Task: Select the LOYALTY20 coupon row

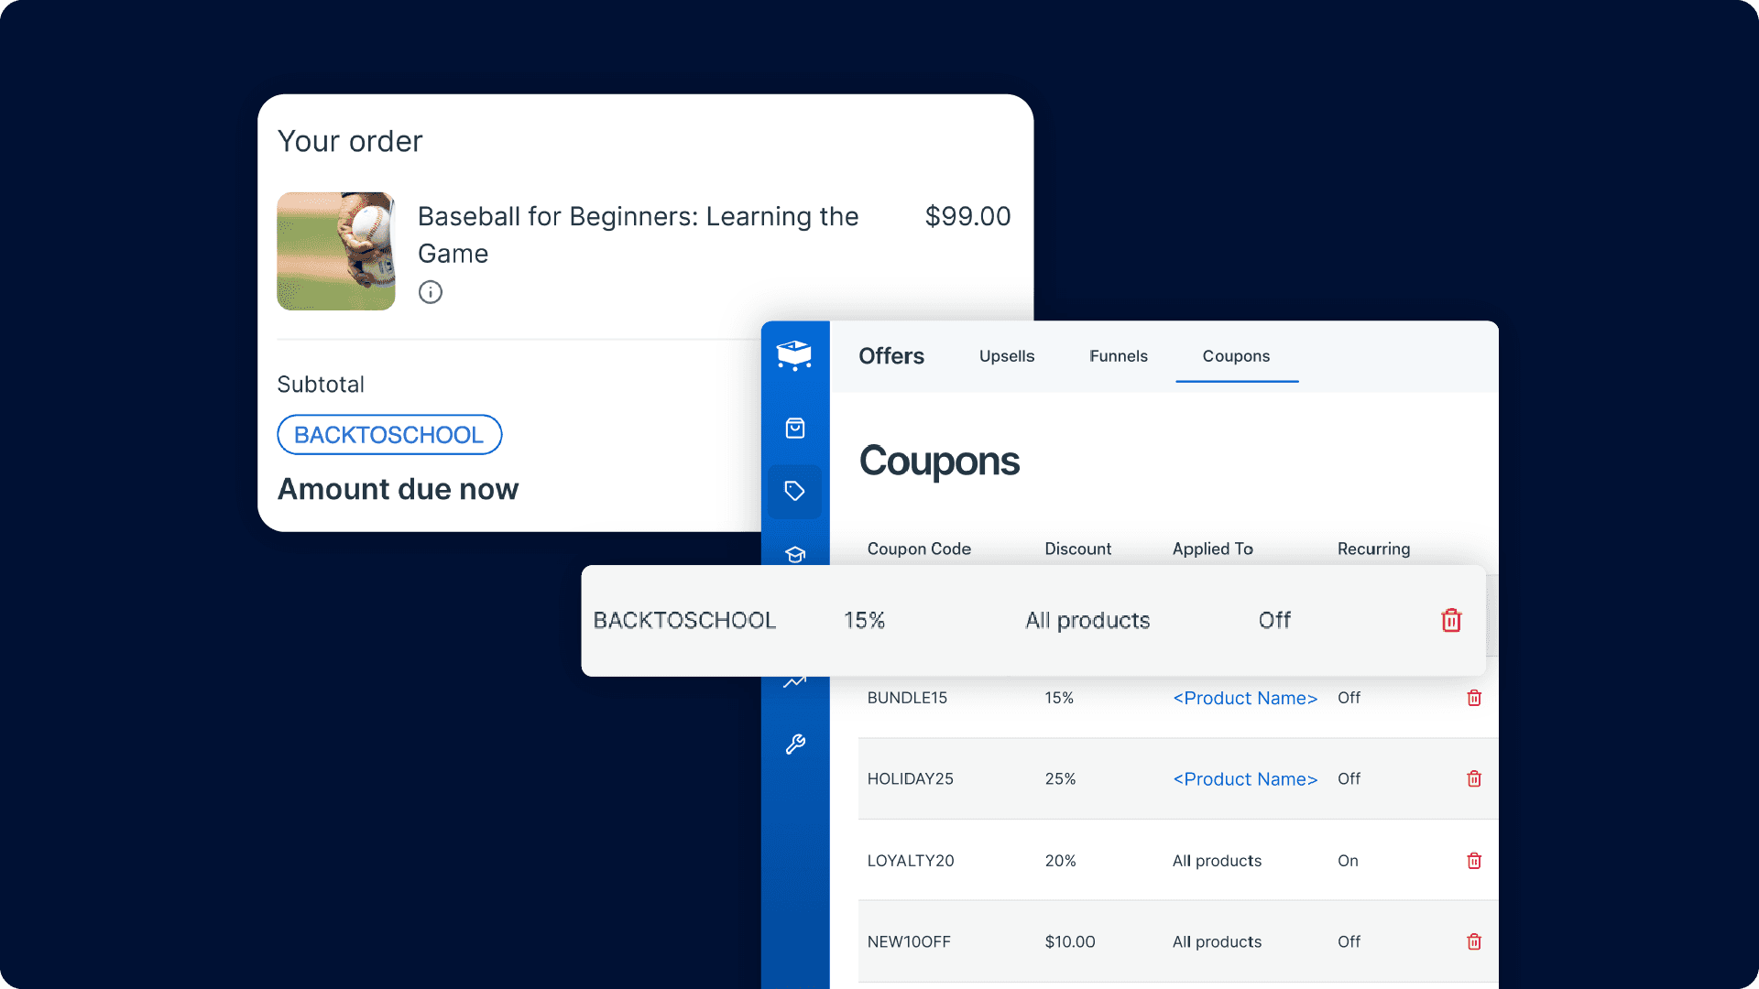Action: tap(911, 861)
